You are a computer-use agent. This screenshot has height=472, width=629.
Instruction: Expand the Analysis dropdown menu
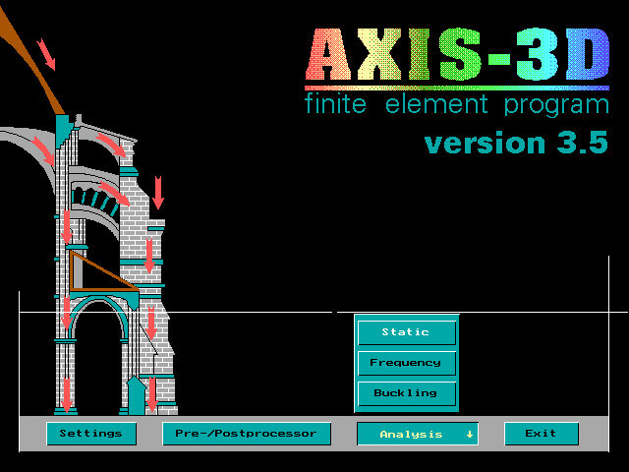pos(417,434)
